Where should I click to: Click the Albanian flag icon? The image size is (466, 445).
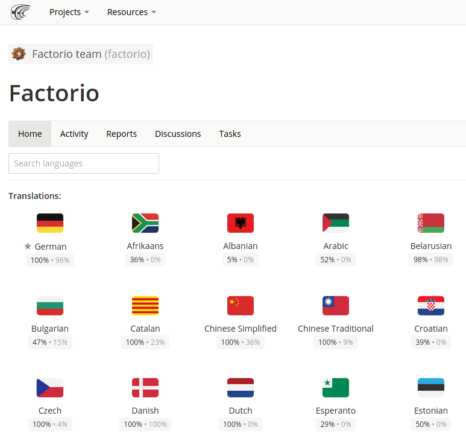(241, 223)
